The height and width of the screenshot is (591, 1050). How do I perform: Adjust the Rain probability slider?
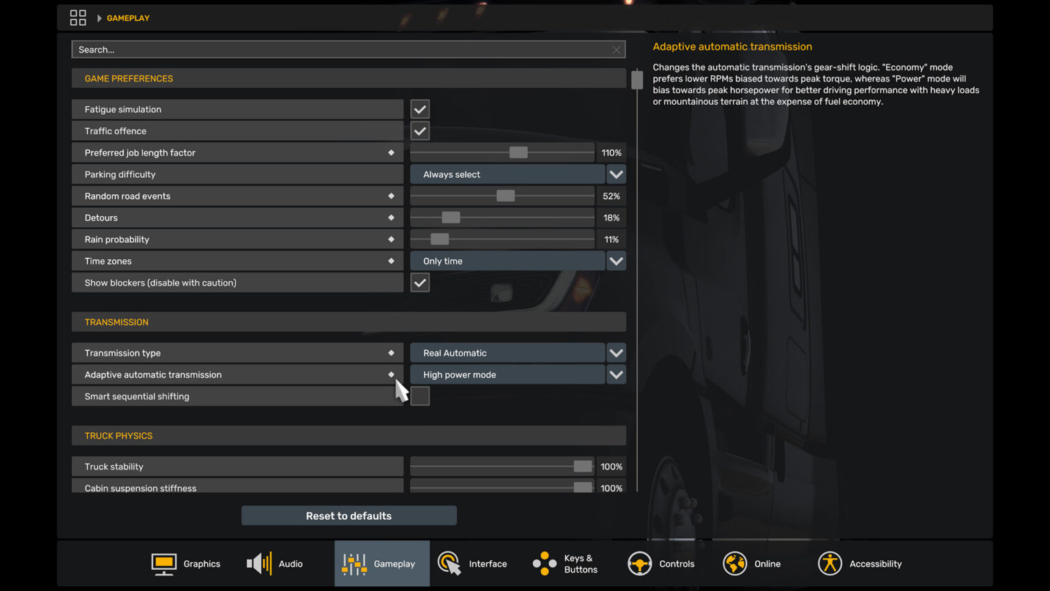pos(440,239)
